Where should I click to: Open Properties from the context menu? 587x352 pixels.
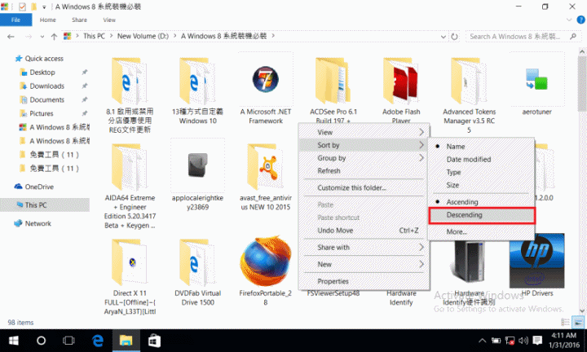tap(364, 281)
